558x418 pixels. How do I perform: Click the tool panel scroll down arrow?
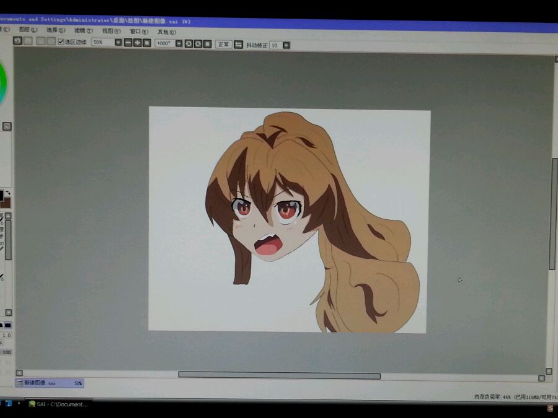[9, 313]
